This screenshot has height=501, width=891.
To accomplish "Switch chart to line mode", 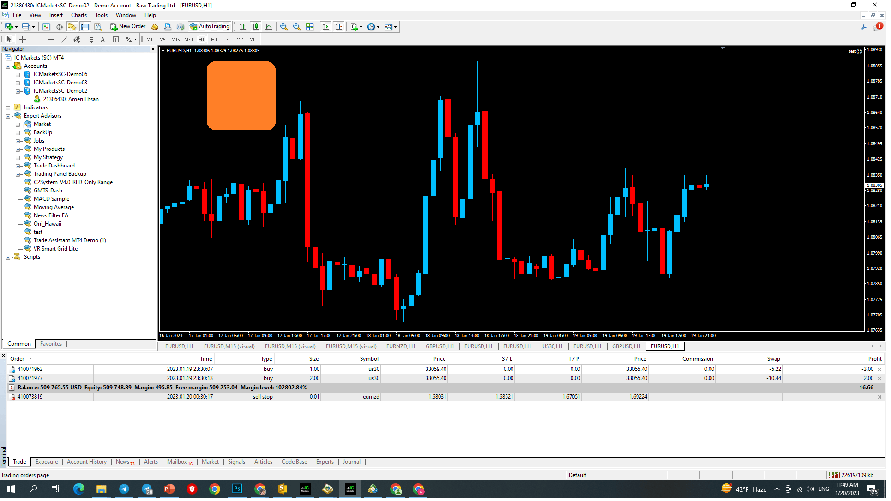I will click(x=269, y=26).
